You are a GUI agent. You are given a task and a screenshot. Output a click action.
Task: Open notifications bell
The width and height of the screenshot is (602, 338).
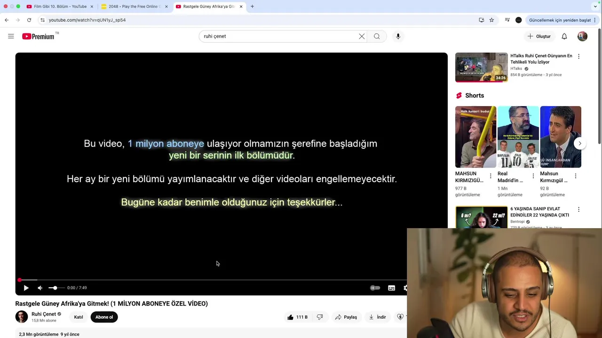(x=564, y=36)
